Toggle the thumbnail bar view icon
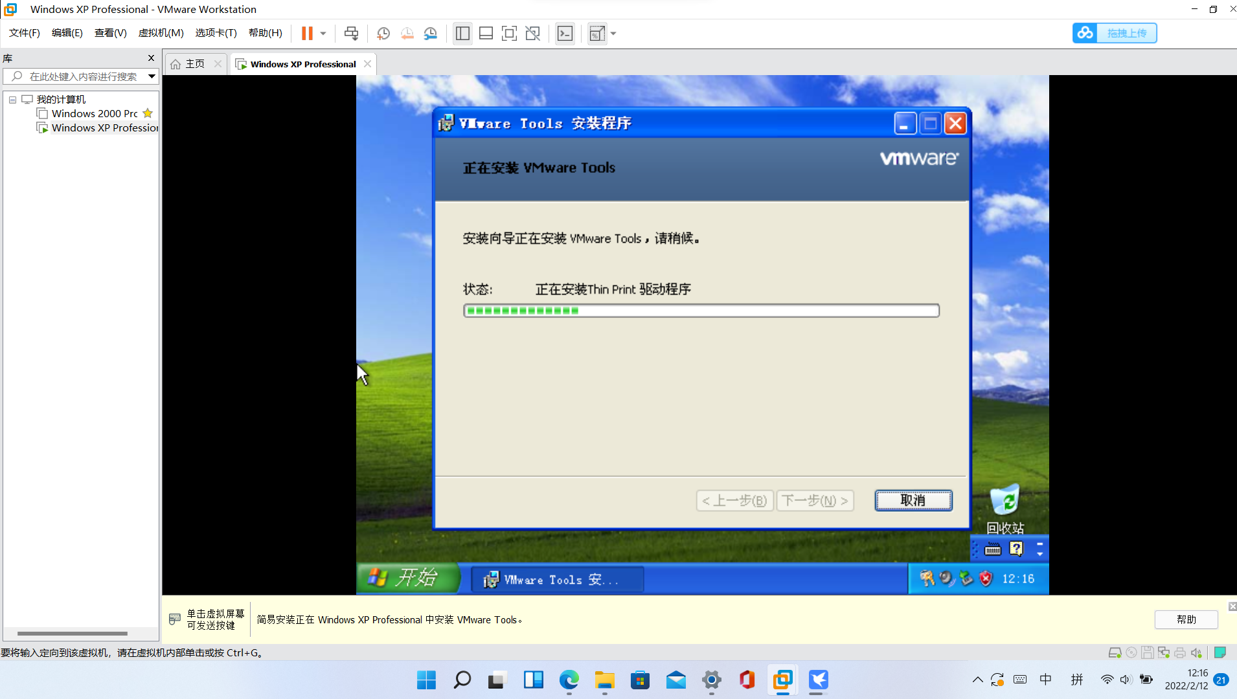This screenshot has width=1237, height=699. pyautogui.click(x=486, y=33)
